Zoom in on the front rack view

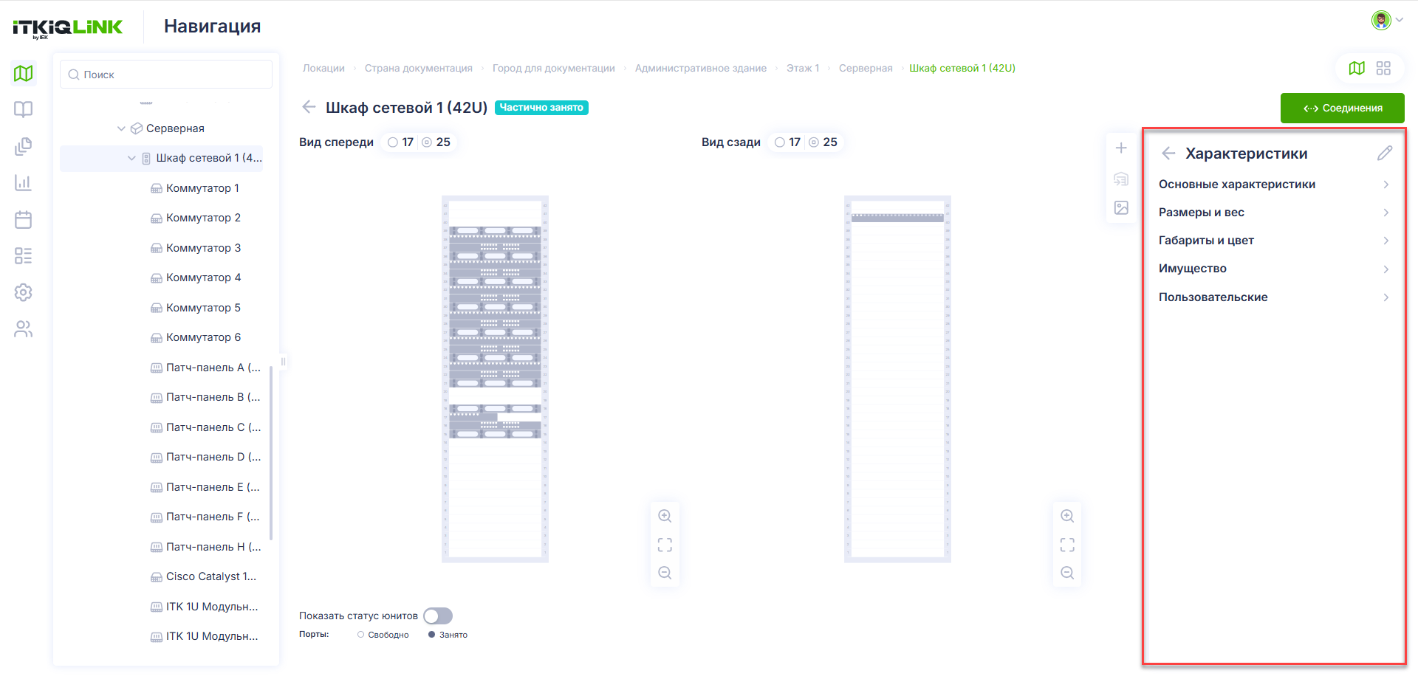tap(665, 516)
